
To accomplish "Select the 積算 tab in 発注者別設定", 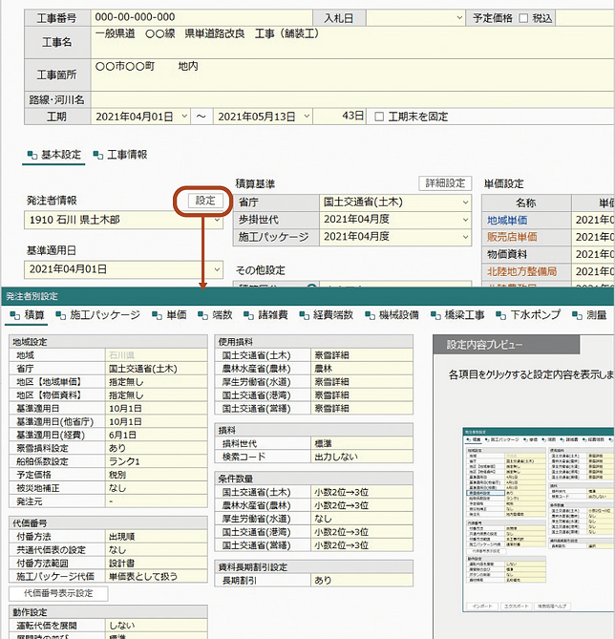I will [x=27, y=315].
